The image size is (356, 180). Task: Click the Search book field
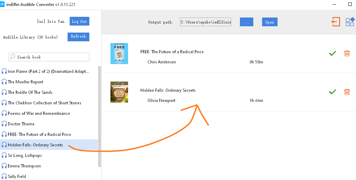pyautogui.click(x=49, y=57)
